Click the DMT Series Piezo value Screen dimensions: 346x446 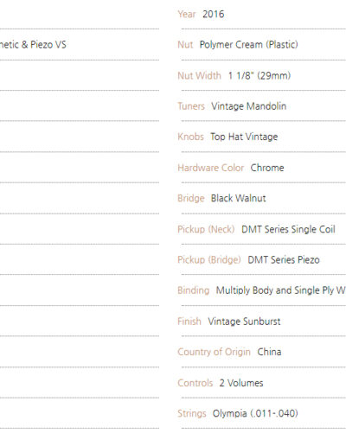(x=284, y=260)
